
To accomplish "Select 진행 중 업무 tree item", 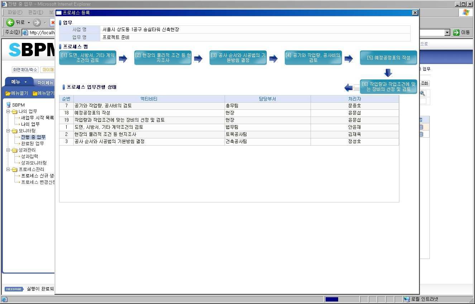I will pos(33,137).
